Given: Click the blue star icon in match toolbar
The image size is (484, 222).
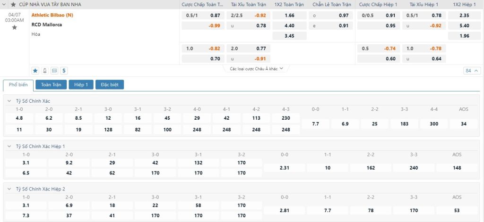Looking at the screenshot, I should 35,71.
